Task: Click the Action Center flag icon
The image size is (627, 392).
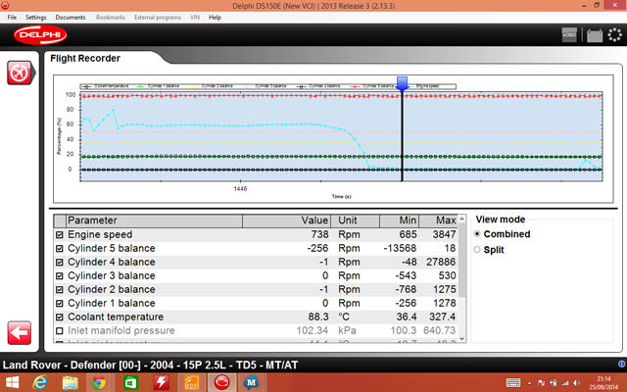Action: click(x=541, y=383)
